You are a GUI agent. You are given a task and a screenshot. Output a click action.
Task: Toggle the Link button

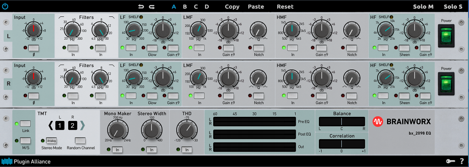tap(26, 124)
